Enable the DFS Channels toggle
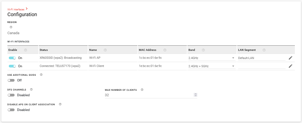The height and width of the screenshot is (123, 302). [11, 95]
